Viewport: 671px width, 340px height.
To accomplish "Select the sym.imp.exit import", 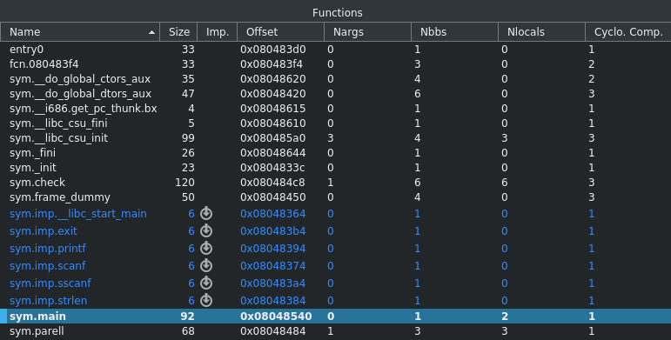I will coord(336,231).
